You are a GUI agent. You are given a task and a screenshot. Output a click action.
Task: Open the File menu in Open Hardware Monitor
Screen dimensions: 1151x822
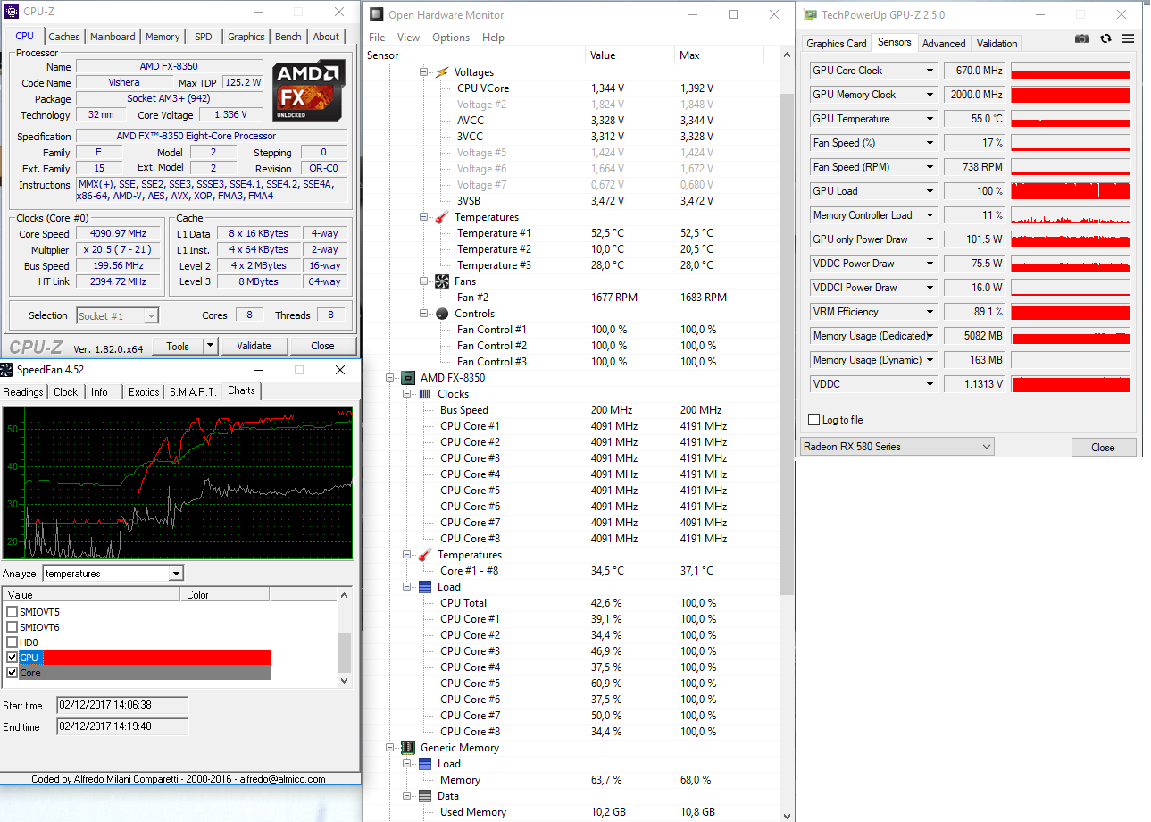point(377,38)
